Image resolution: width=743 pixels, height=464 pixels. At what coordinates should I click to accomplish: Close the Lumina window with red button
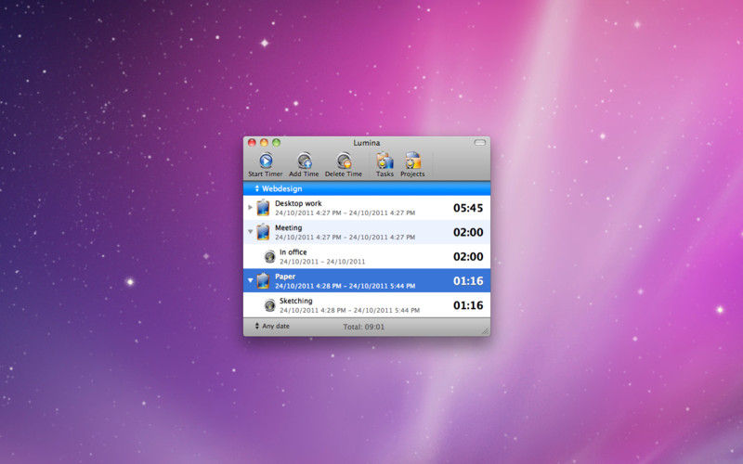pyautogui.click(x=252, y=143)
